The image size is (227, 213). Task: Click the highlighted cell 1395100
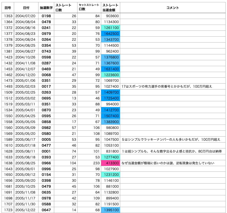click(110, 210)
